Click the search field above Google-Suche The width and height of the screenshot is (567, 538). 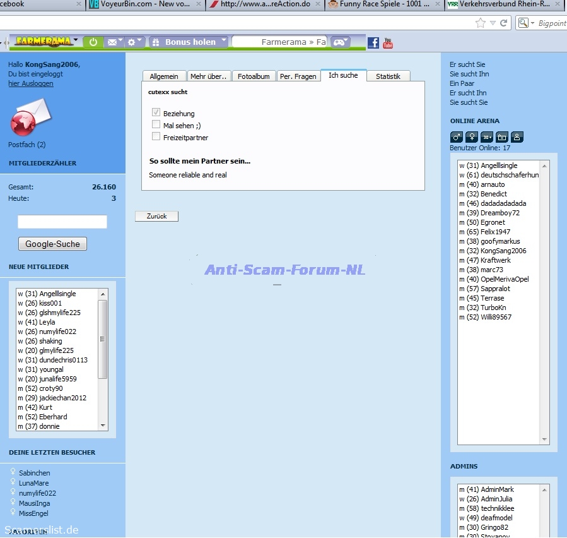tap(62, 222)
